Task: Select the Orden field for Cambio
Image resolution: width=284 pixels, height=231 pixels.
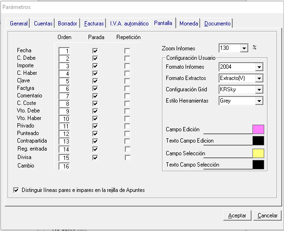Action: click(x=64, y=166)
